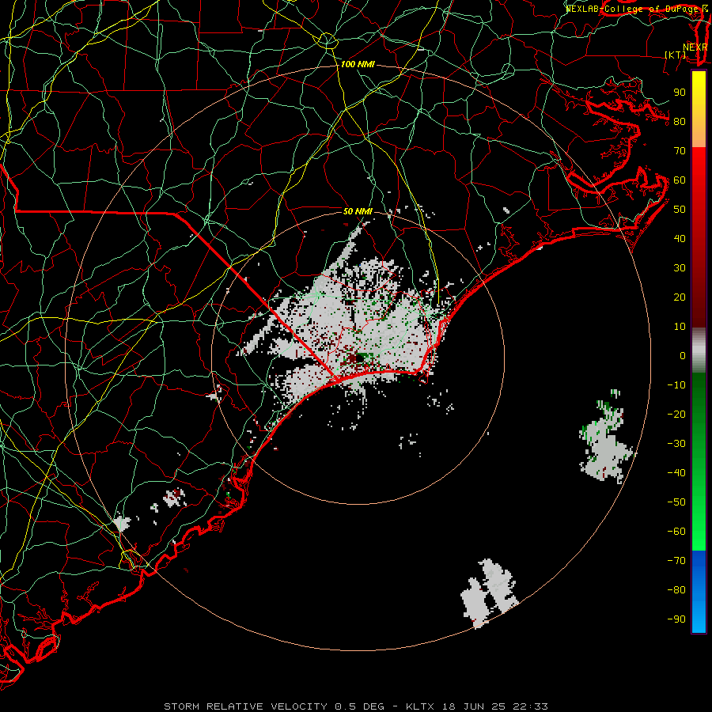Click the -80 value on the scale
This screenshot has height=712, width=712.
[676, 590]
